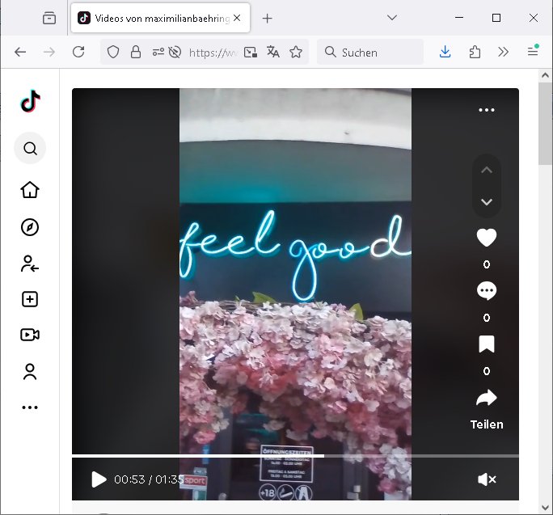
Task: Open the TikTok logo home link
Action: point(31,101)
